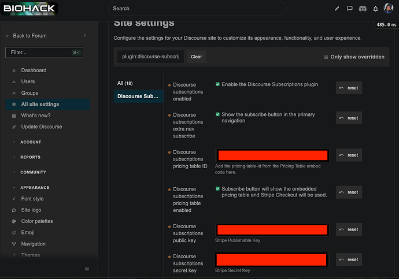Click the Dashboard home icon
This screenshot has width=399, height=279.
point(14,70)
